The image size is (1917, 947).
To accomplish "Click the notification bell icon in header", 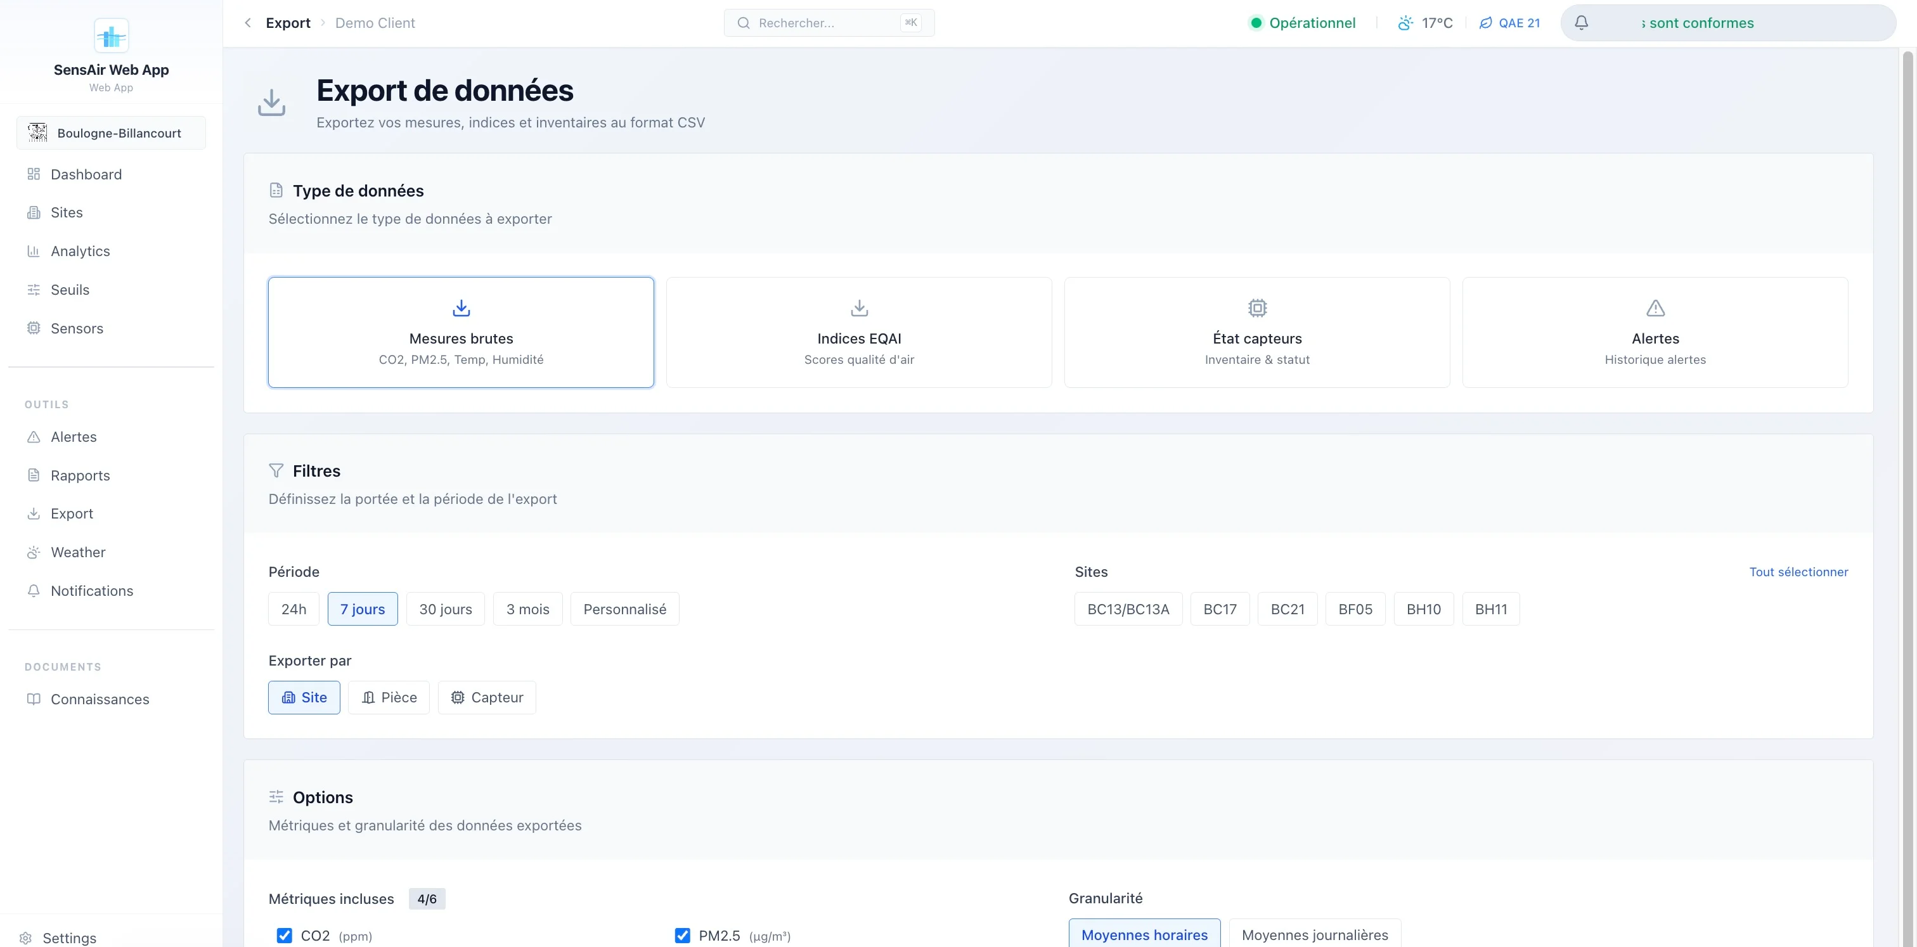I will tap(1582, 22).
